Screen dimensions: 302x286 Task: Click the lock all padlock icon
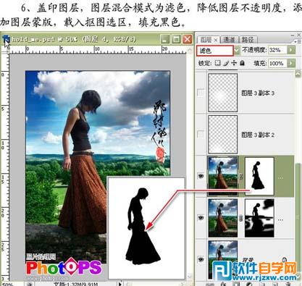[x=242, y=63]
